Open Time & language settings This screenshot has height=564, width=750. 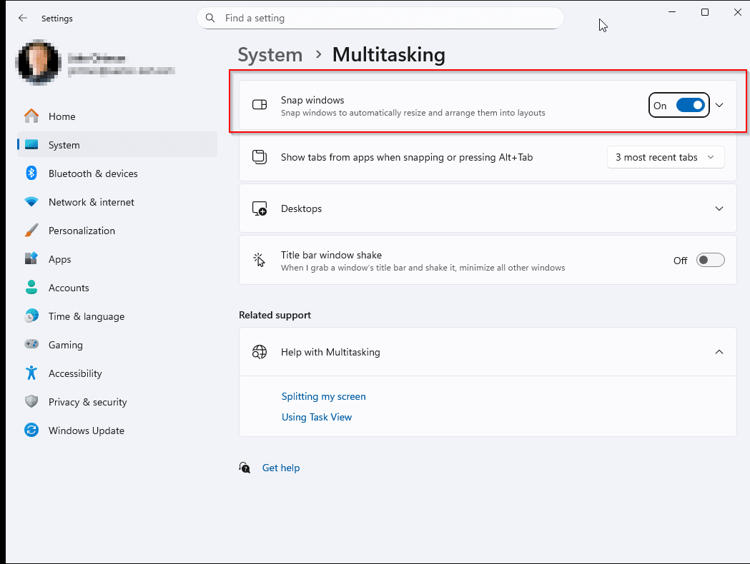coord(117,316)
